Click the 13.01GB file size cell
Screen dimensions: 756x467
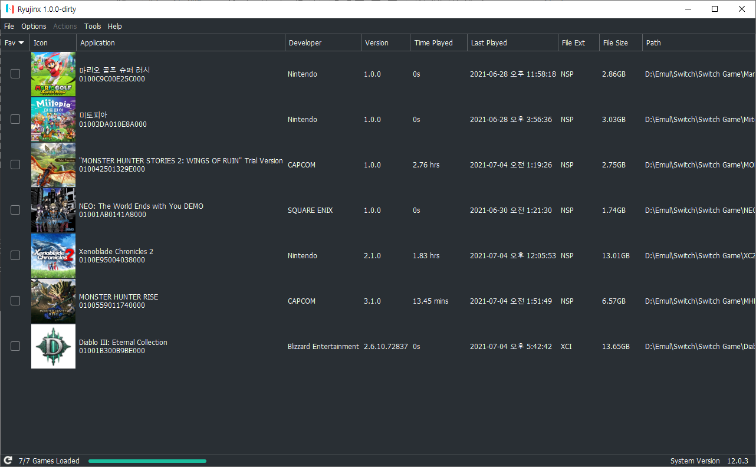tap(616, 256)
